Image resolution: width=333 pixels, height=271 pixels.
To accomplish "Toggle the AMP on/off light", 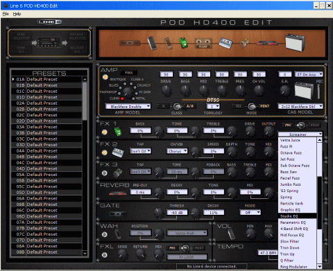I will [105, 77].
